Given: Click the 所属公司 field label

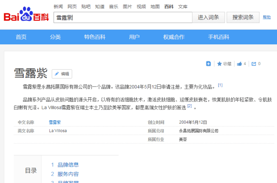Looking at the screenshot, I should tap(156, 131).
